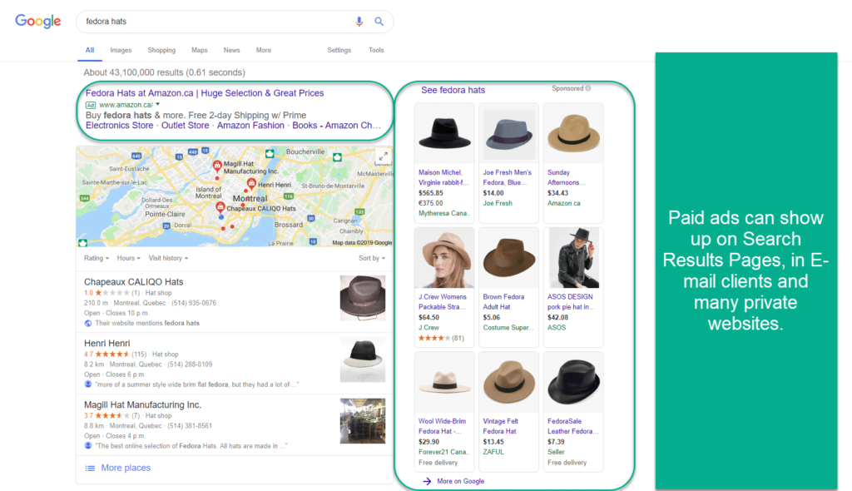The height and width of the screenshot is (491, 852).
Task: Open Magill Hat Manufacturing photo thumbnail
Action: (x=363, y=421)
